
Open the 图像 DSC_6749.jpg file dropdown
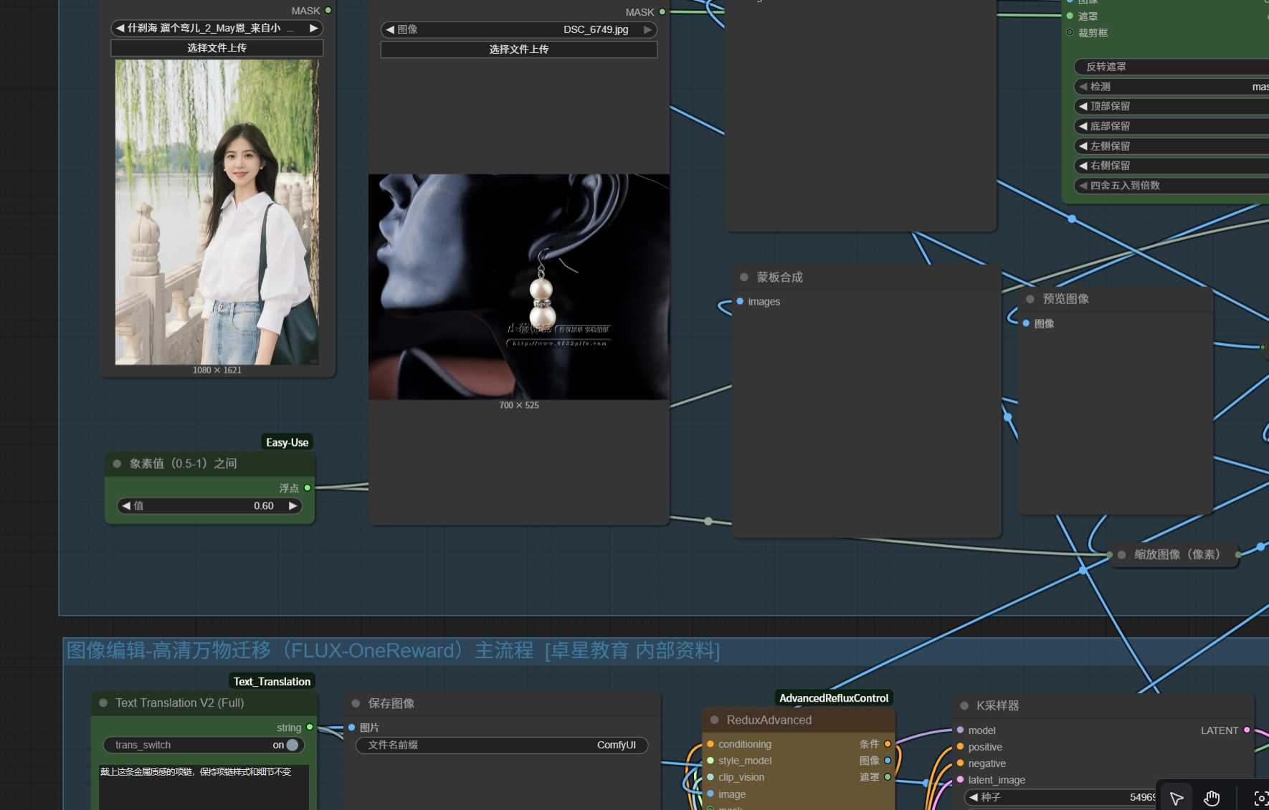pos(518,29)
